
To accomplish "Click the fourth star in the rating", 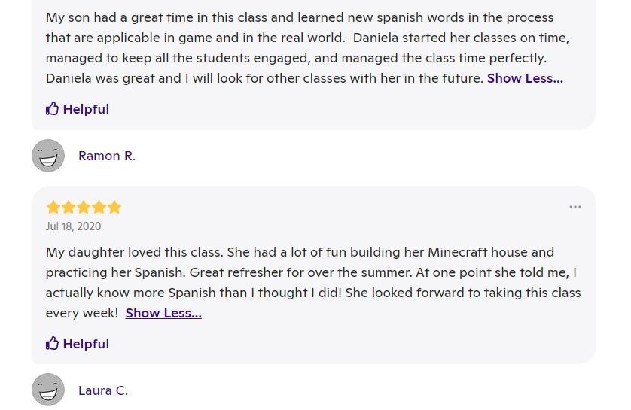I will click(99, 207).
